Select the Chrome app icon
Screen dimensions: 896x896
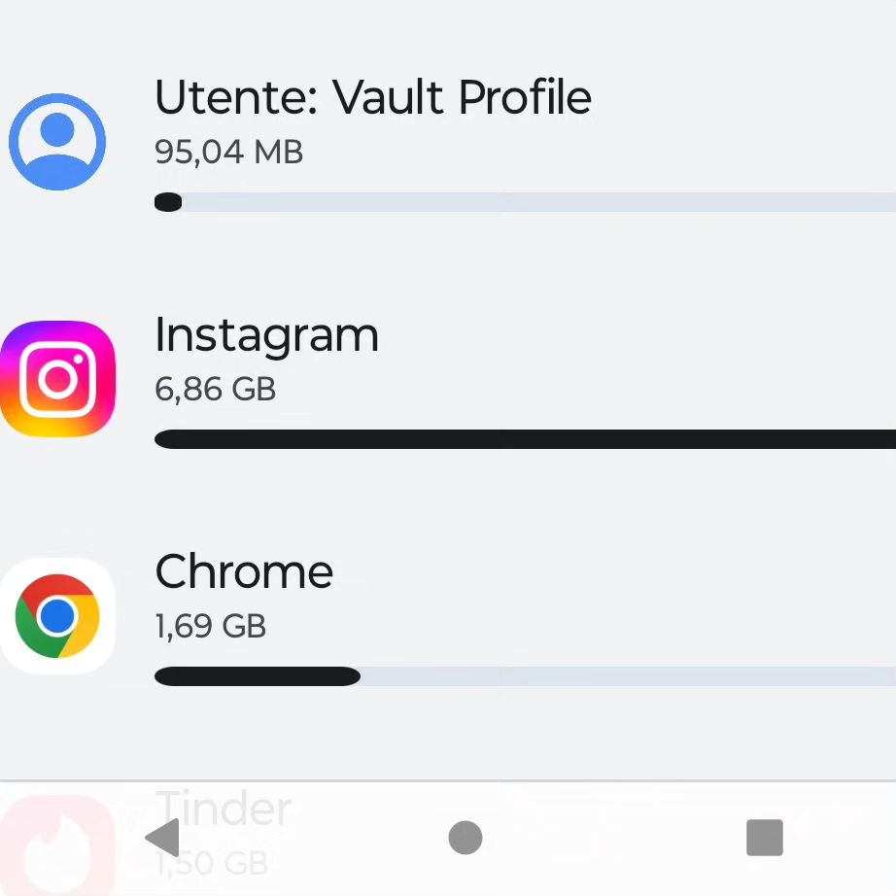click(x=57, y=616)
